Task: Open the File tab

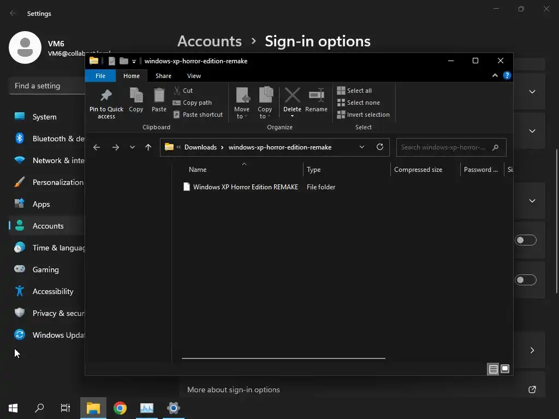Action: pyautogui.click(x=100, y=76)
